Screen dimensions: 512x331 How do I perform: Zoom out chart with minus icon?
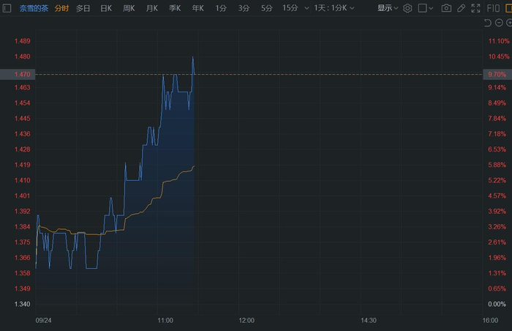500,23
